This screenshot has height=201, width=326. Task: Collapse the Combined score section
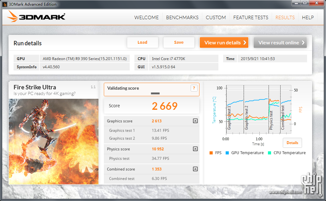pyautogui.click(x=195, y=169)
